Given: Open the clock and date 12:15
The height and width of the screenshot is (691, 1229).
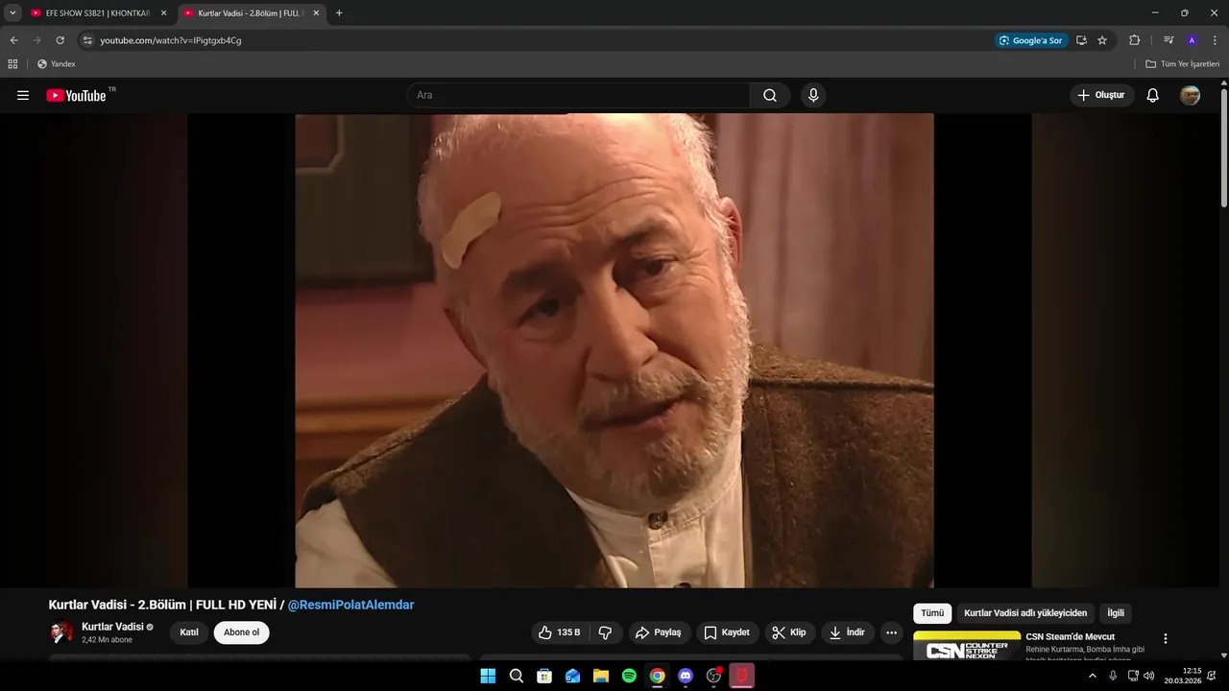Looking at the screenshot, I should pyautogui.click(x=1183, y=676).
